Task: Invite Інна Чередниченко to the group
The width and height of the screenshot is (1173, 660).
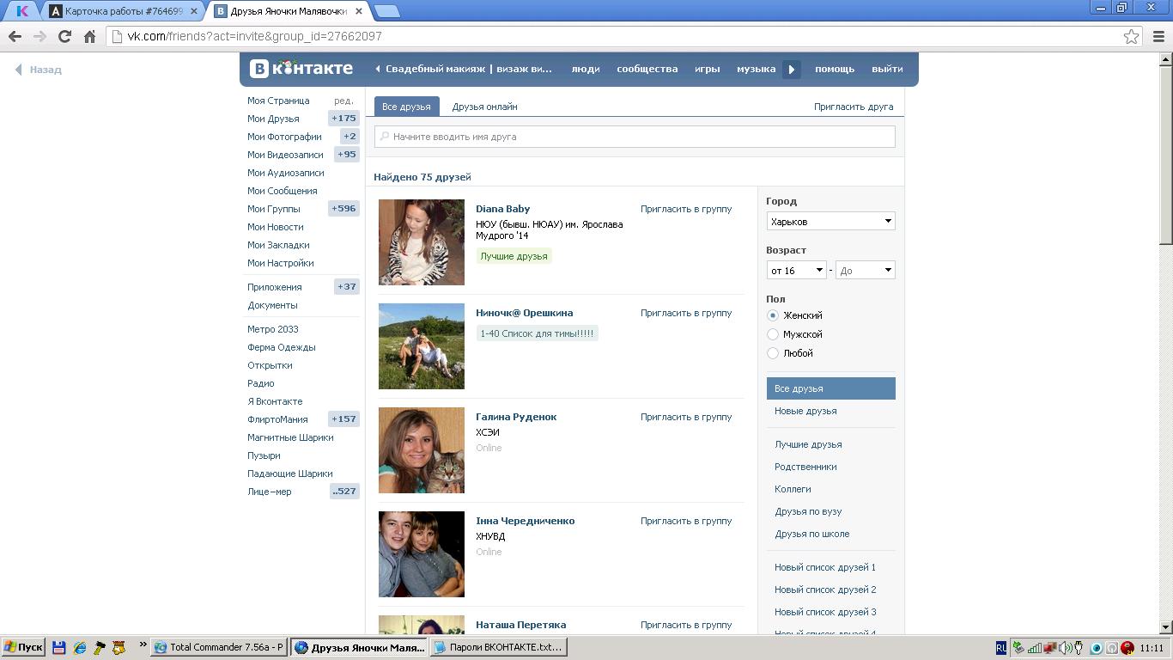Action: (686, 521)
